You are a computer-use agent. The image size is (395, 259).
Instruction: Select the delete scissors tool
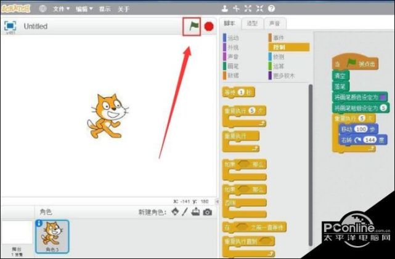tap(236, 9)
